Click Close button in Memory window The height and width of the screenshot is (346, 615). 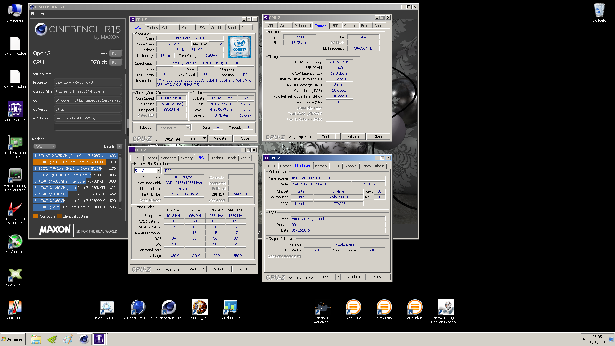pos(378,136)
